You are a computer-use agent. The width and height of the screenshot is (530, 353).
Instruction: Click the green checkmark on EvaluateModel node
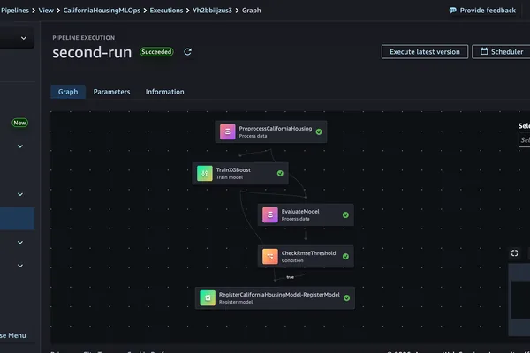tap(345, 214)
